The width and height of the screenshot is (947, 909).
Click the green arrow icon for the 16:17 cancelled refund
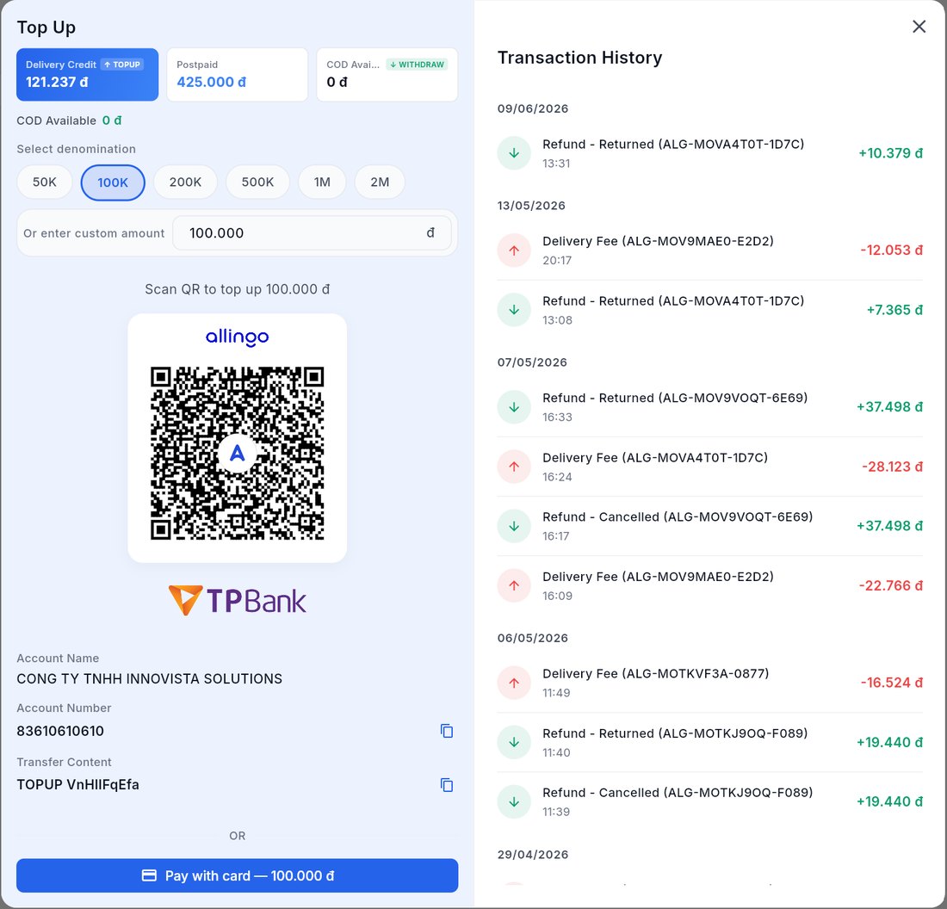tap(514, 526)
